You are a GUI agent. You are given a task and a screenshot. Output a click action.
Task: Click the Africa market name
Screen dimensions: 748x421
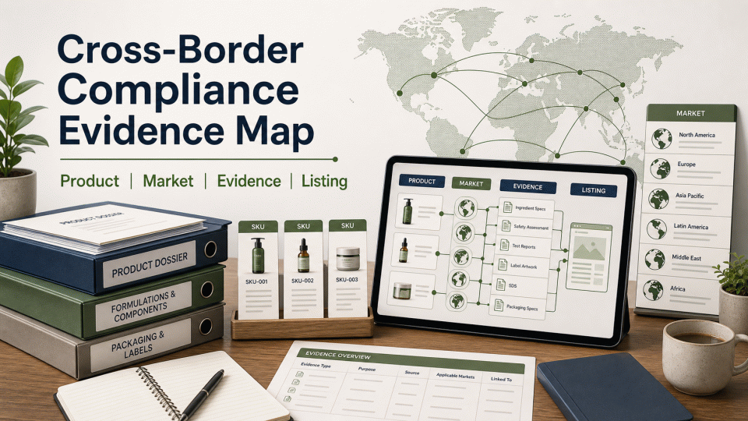coord(677,288)
